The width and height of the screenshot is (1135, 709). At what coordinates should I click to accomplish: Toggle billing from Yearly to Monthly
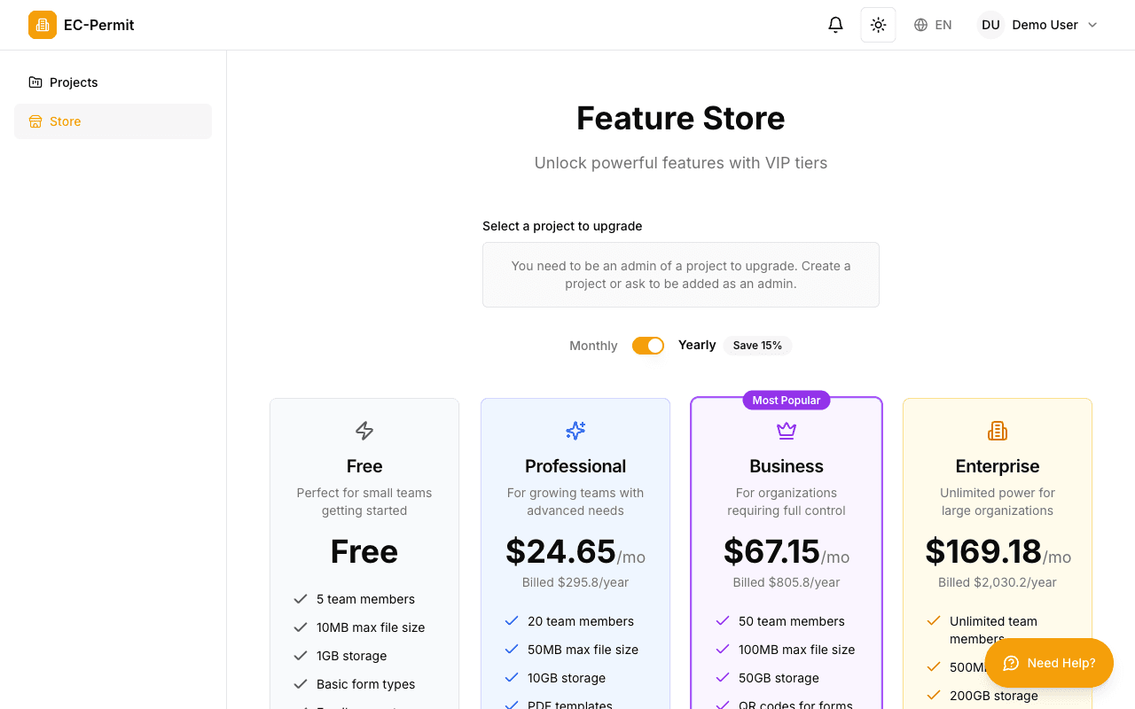pos(648,345)
